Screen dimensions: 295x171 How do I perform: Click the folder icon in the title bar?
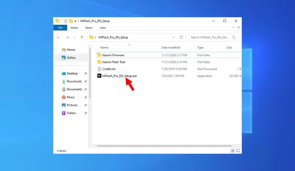click(58, 21)
